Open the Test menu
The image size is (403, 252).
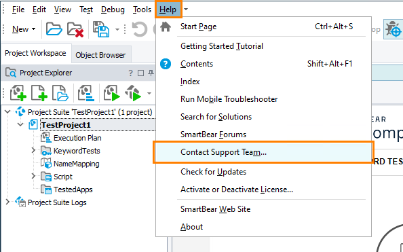[86, 10]
